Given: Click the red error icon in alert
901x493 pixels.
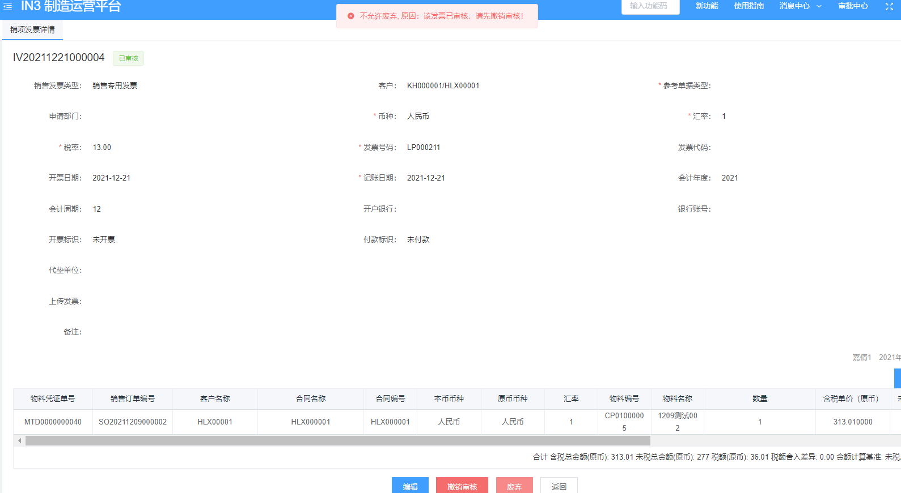Looking at the screenshot, I should coord(350,16).
